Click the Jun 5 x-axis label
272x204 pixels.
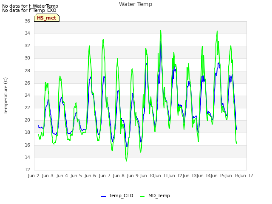click(x=76, y=176)
